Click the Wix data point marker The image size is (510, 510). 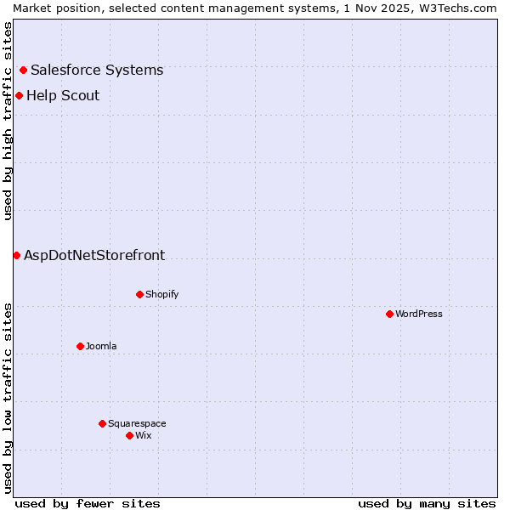(129, 436)
